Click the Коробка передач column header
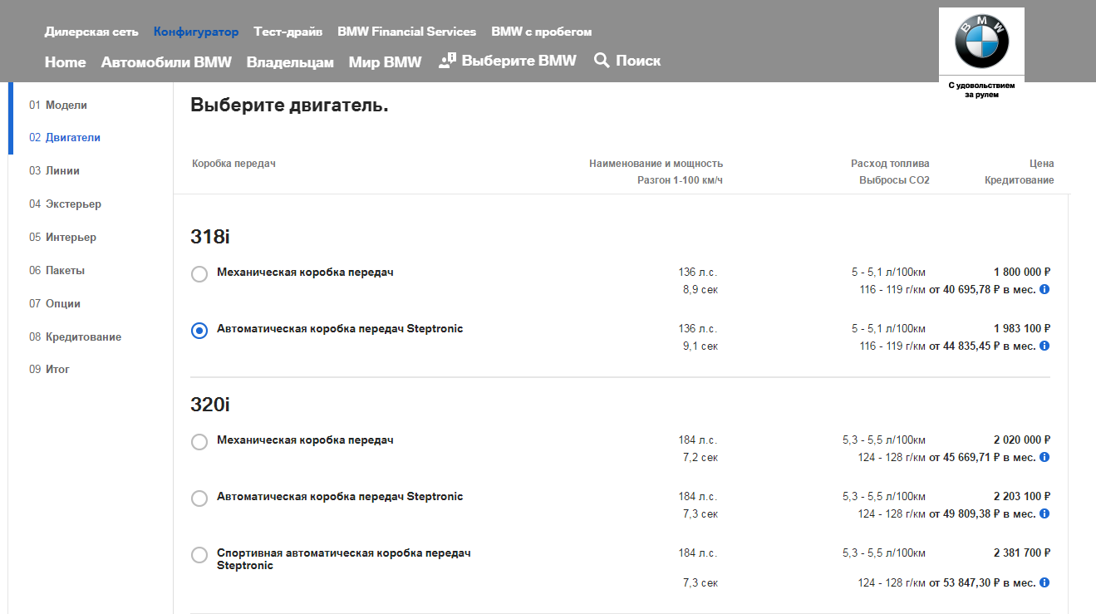The height and width of the screenshot is (614, 1096). tap(233, 164)
